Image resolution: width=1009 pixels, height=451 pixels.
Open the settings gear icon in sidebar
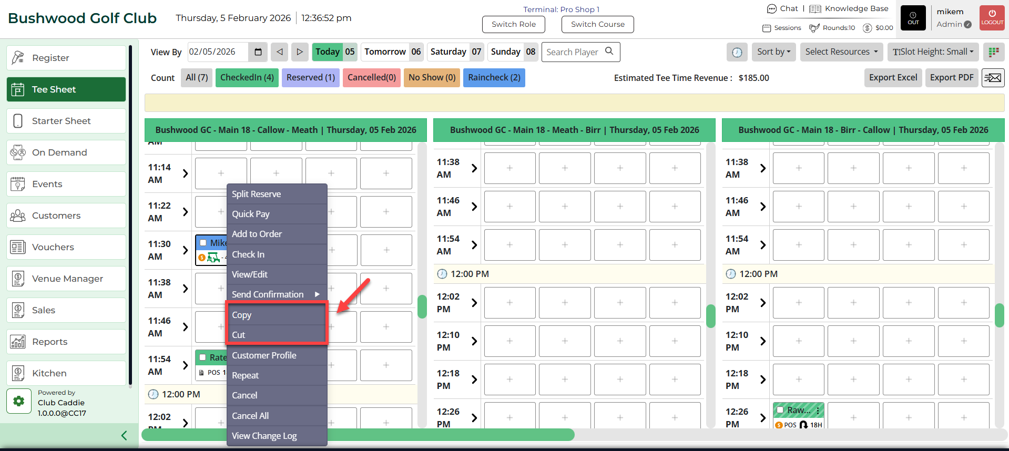coord(19,401)
